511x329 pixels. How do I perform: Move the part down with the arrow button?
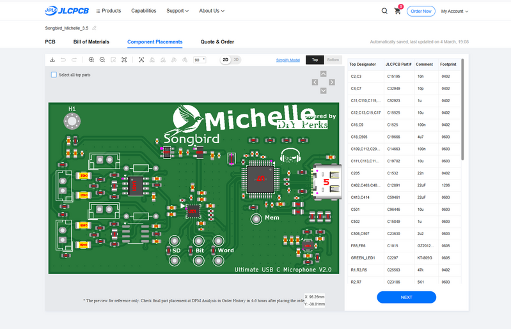point(323,91)
